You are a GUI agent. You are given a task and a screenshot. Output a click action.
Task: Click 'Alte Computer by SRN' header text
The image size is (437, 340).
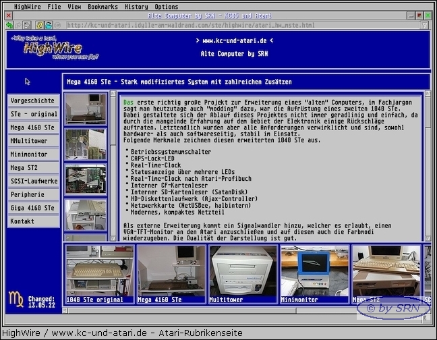click(x=234, y=53)
